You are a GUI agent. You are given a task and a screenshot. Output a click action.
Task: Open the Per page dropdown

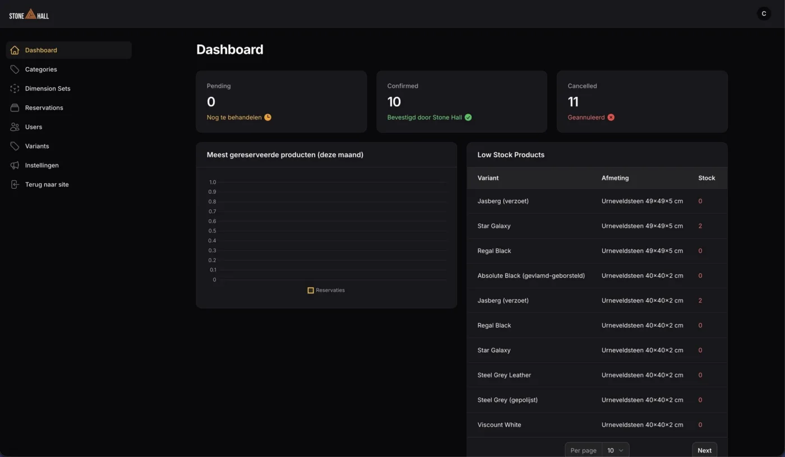pos(616,450)
